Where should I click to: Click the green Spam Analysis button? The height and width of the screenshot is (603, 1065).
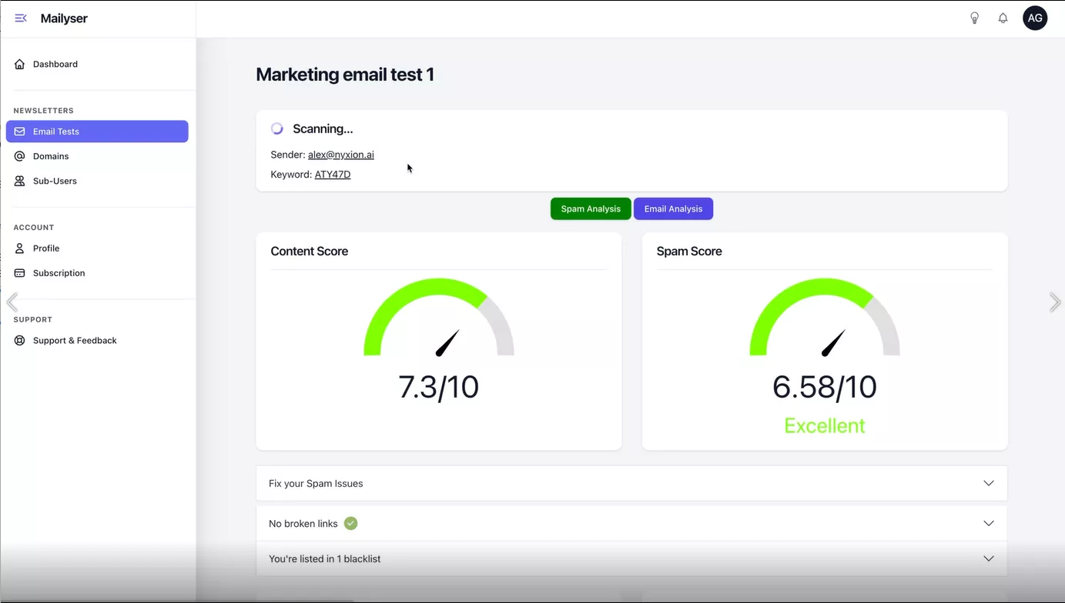pyautogui.click(x=591, y=209)
